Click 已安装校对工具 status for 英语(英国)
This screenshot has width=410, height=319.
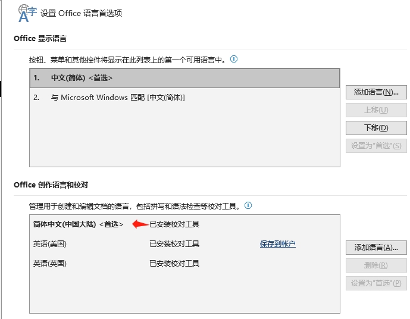[x=174, y=264]
